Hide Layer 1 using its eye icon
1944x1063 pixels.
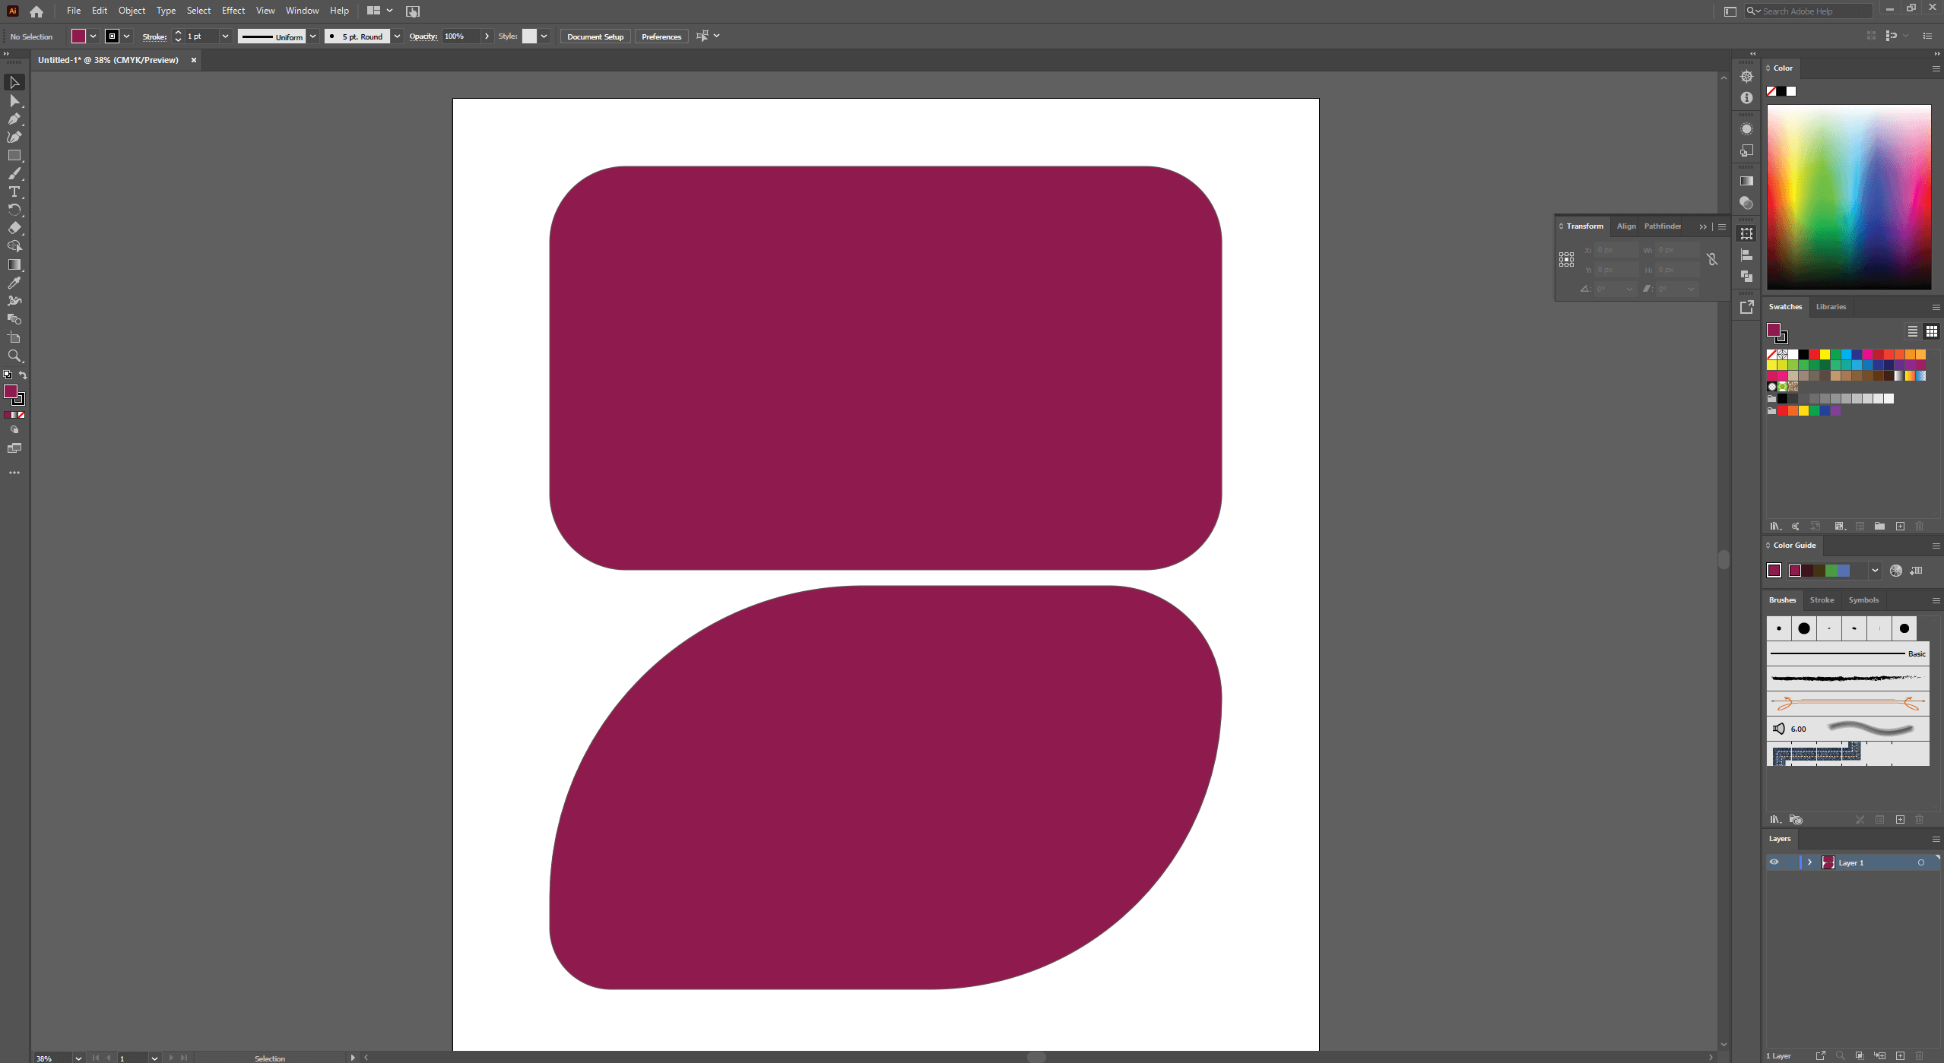point(1775,862)
